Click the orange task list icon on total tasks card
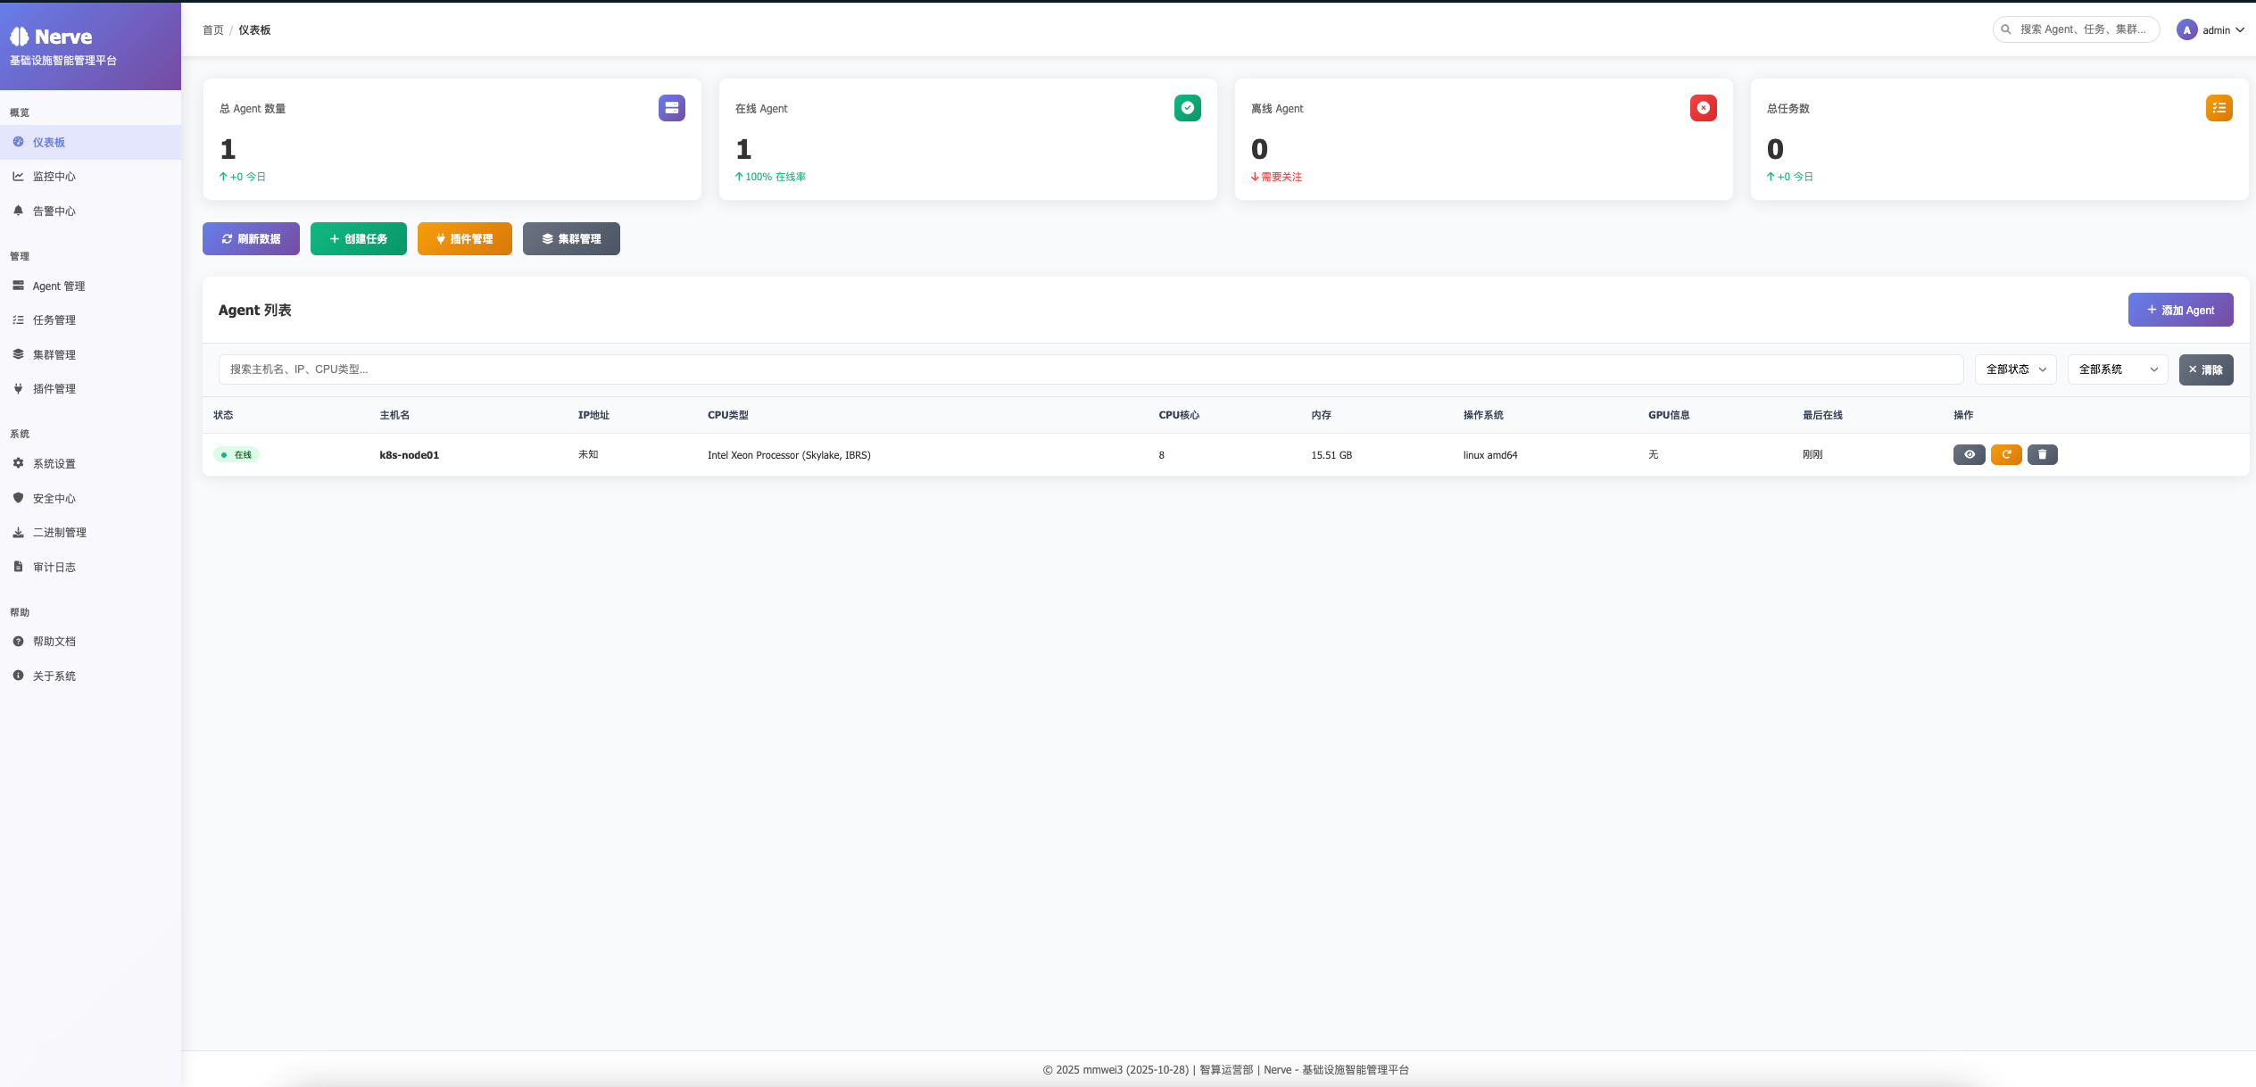 click(2219, 108)
